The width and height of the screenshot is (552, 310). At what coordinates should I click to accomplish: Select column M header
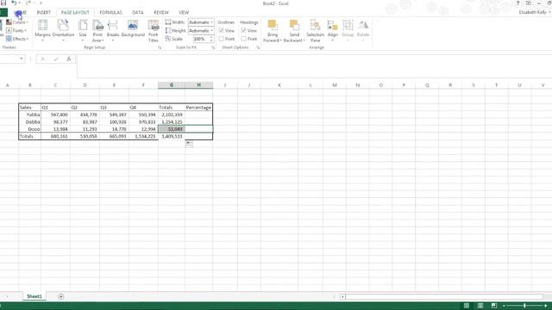coord(335,85)
